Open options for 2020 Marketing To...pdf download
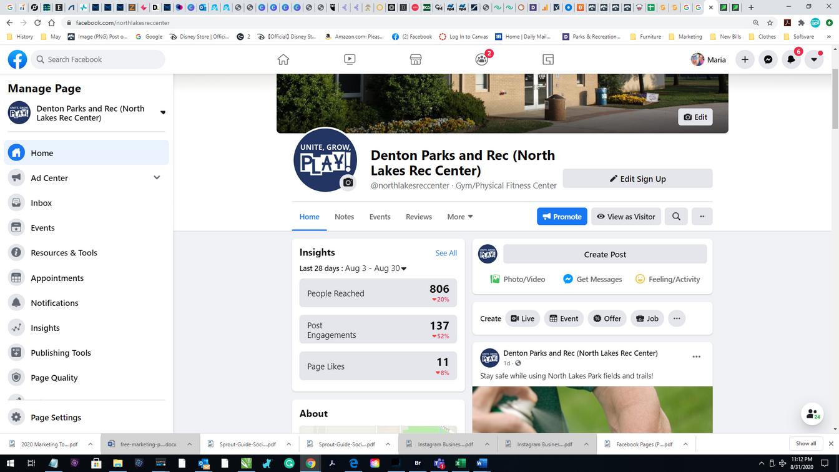 coord(90,444)
